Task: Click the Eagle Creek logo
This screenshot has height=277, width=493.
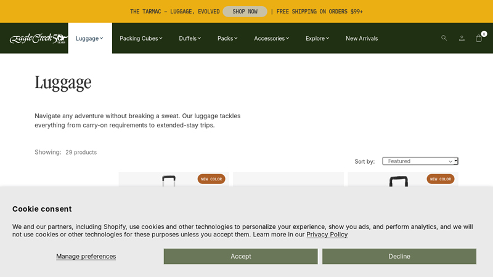Action: [38, 38]
